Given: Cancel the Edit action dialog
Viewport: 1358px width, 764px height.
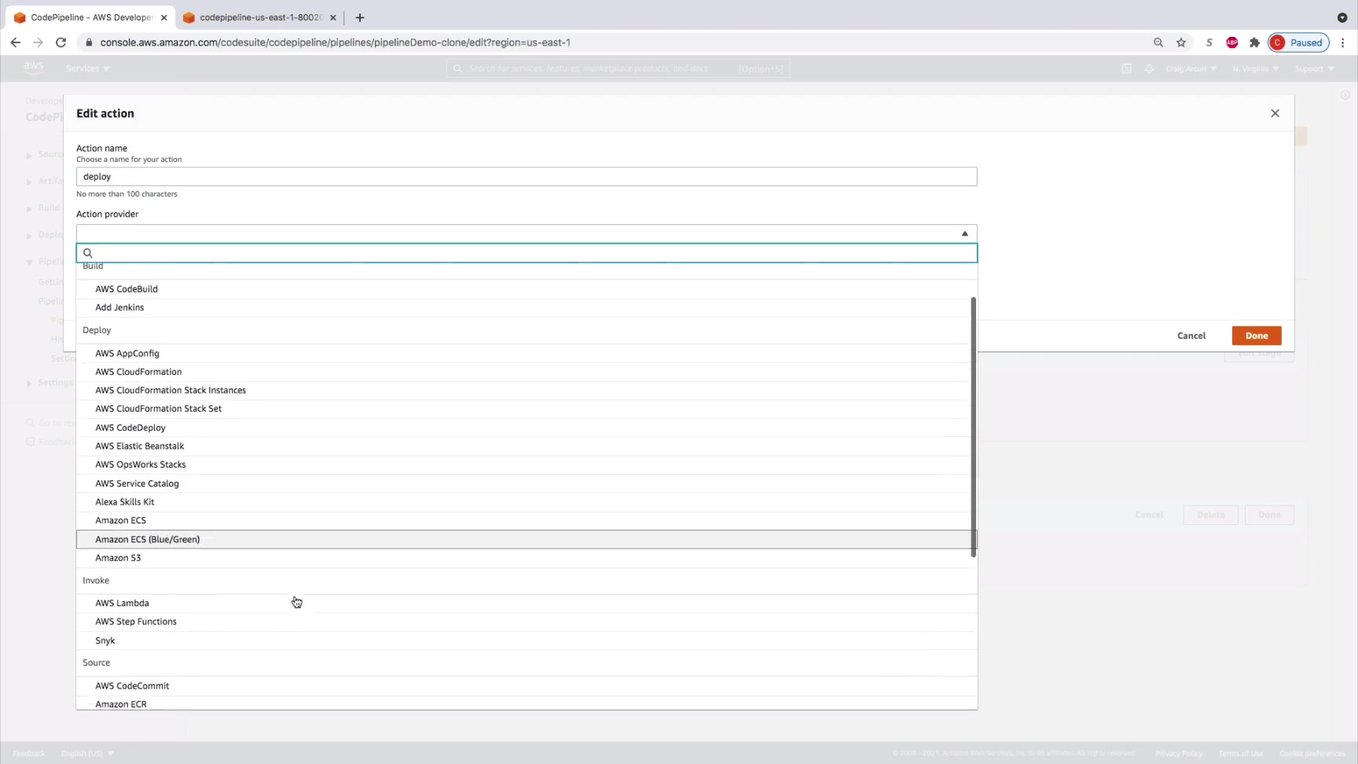Looking at the screenshot, I should [x=1191, y=336].
